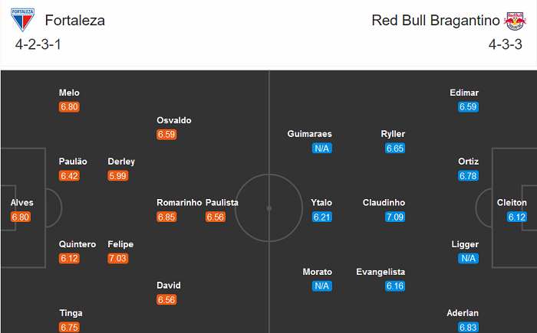This screenshot has width=537, height=333.
Task: Select goalkeeper Cleiton
Action: (x=512, y=203)
